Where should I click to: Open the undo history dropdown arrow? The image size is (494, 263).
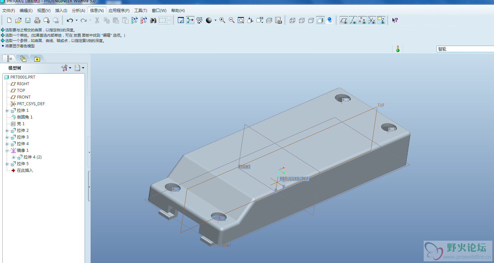(76, 20)
